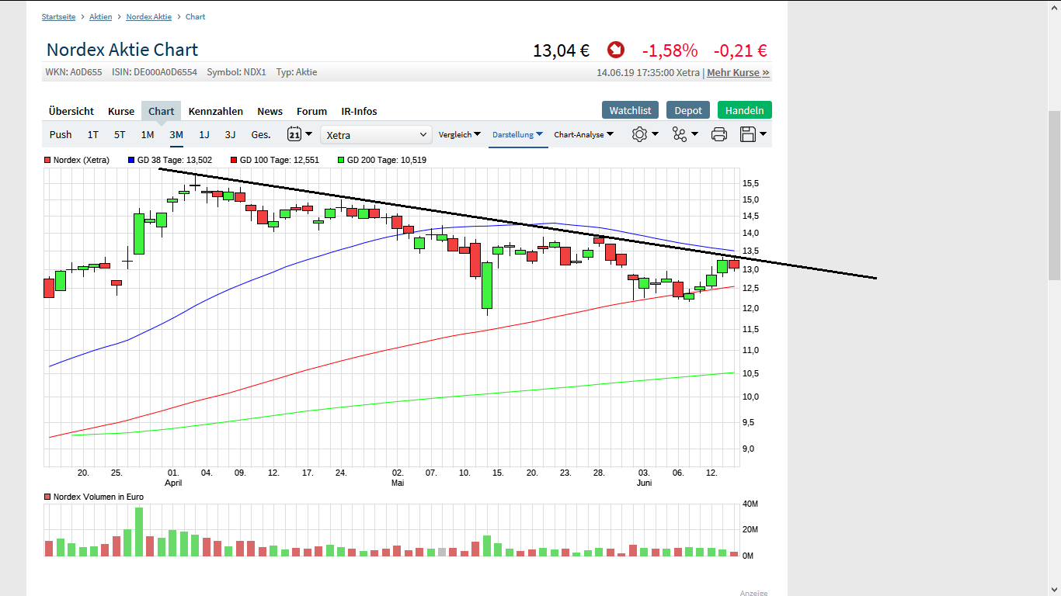Open the IR-Infos tab

360,111
